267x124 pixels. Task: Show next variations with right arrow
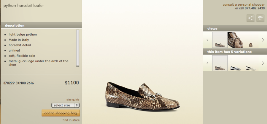(263, 63)
